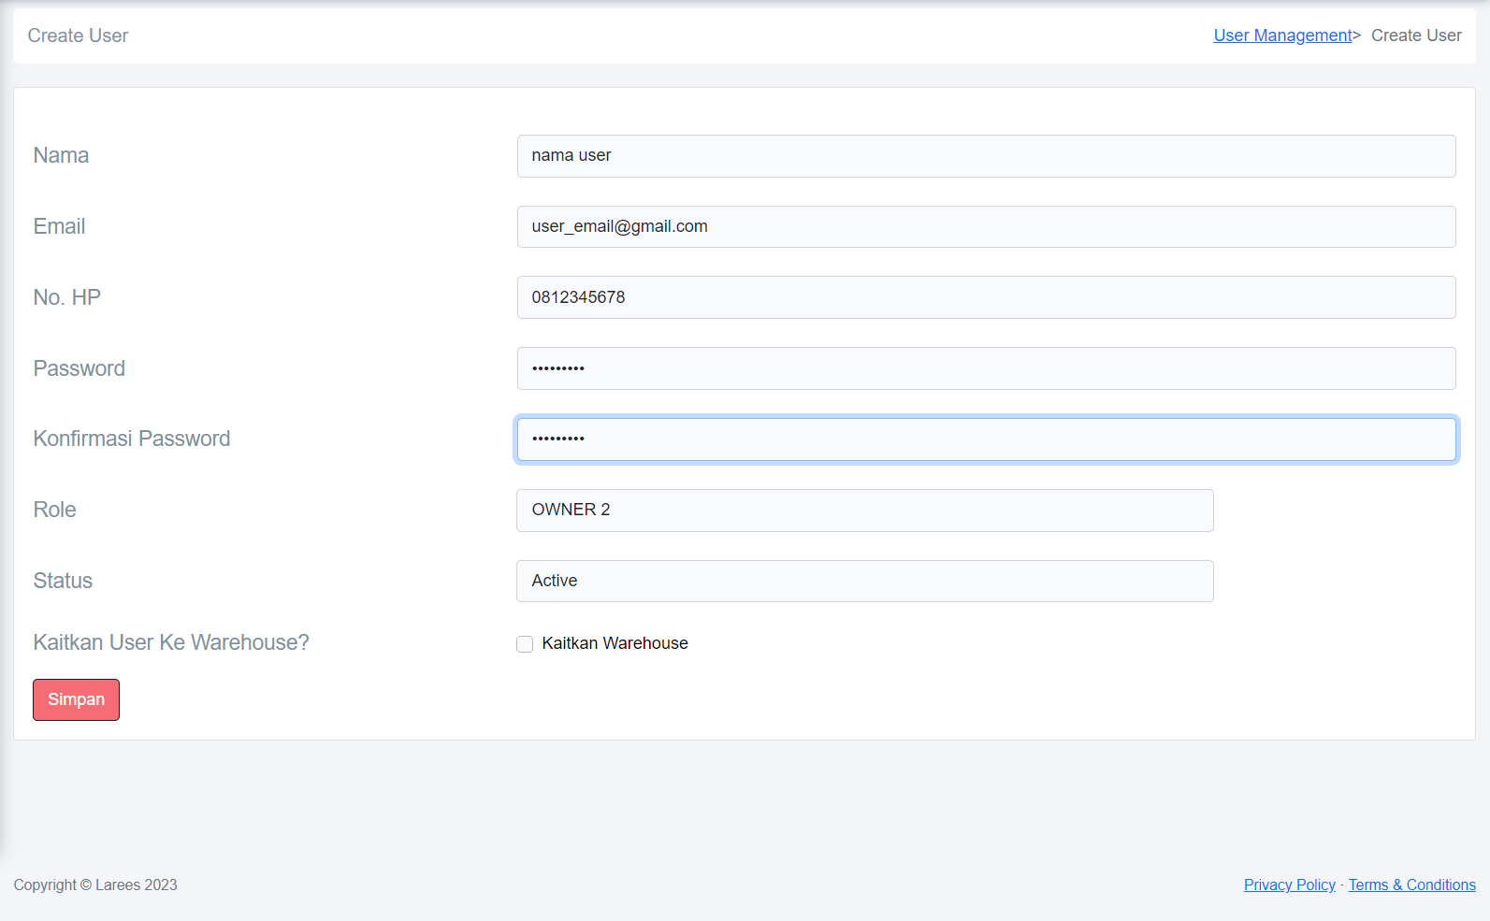Click the Konfirmasi Password field
Screen dimensions: 1490x921
coord(986,439)
